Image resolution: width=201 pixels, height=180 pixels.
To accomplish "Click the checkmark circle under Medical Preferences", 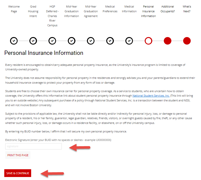I will (x=110, y=41).
